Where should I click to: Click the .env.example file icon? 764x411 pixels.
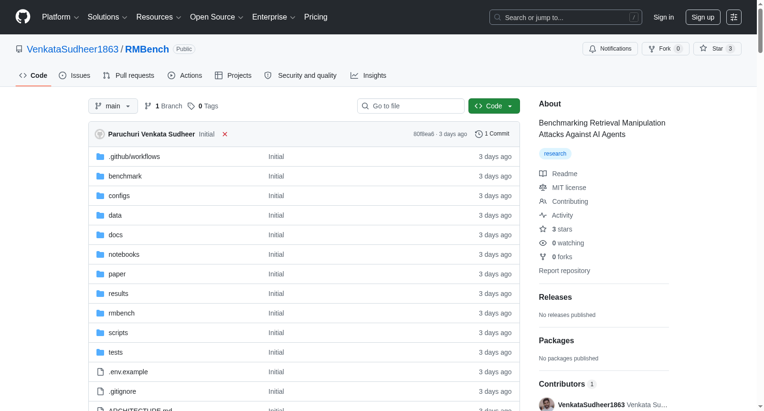100,372
